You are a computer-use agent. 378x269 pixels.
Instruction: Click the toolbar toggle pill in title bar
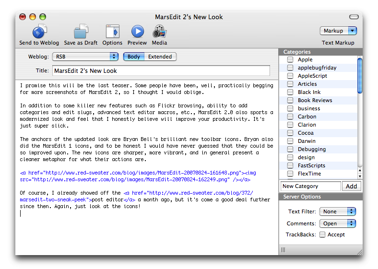(x=354, y=17)
